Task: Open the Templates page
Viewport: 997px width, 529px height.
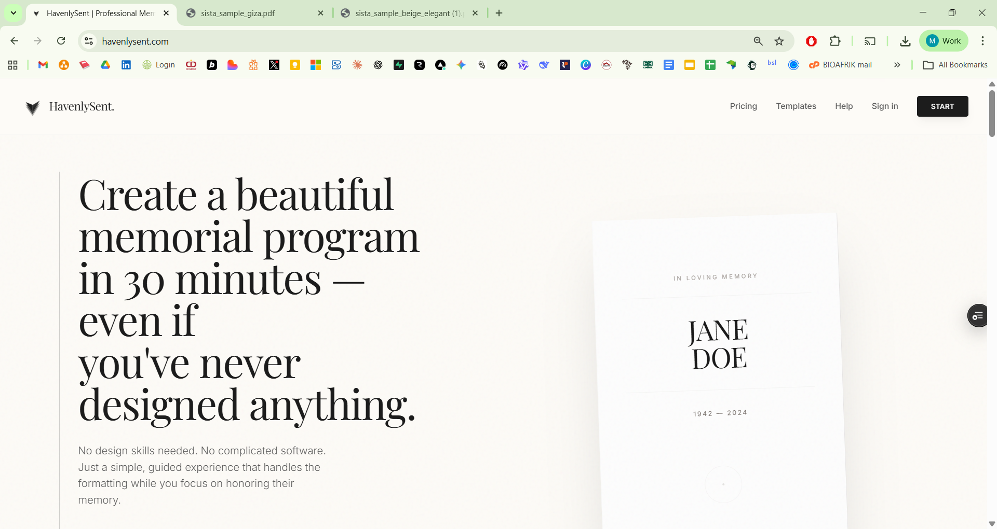Action: click(x=796, y=106)
